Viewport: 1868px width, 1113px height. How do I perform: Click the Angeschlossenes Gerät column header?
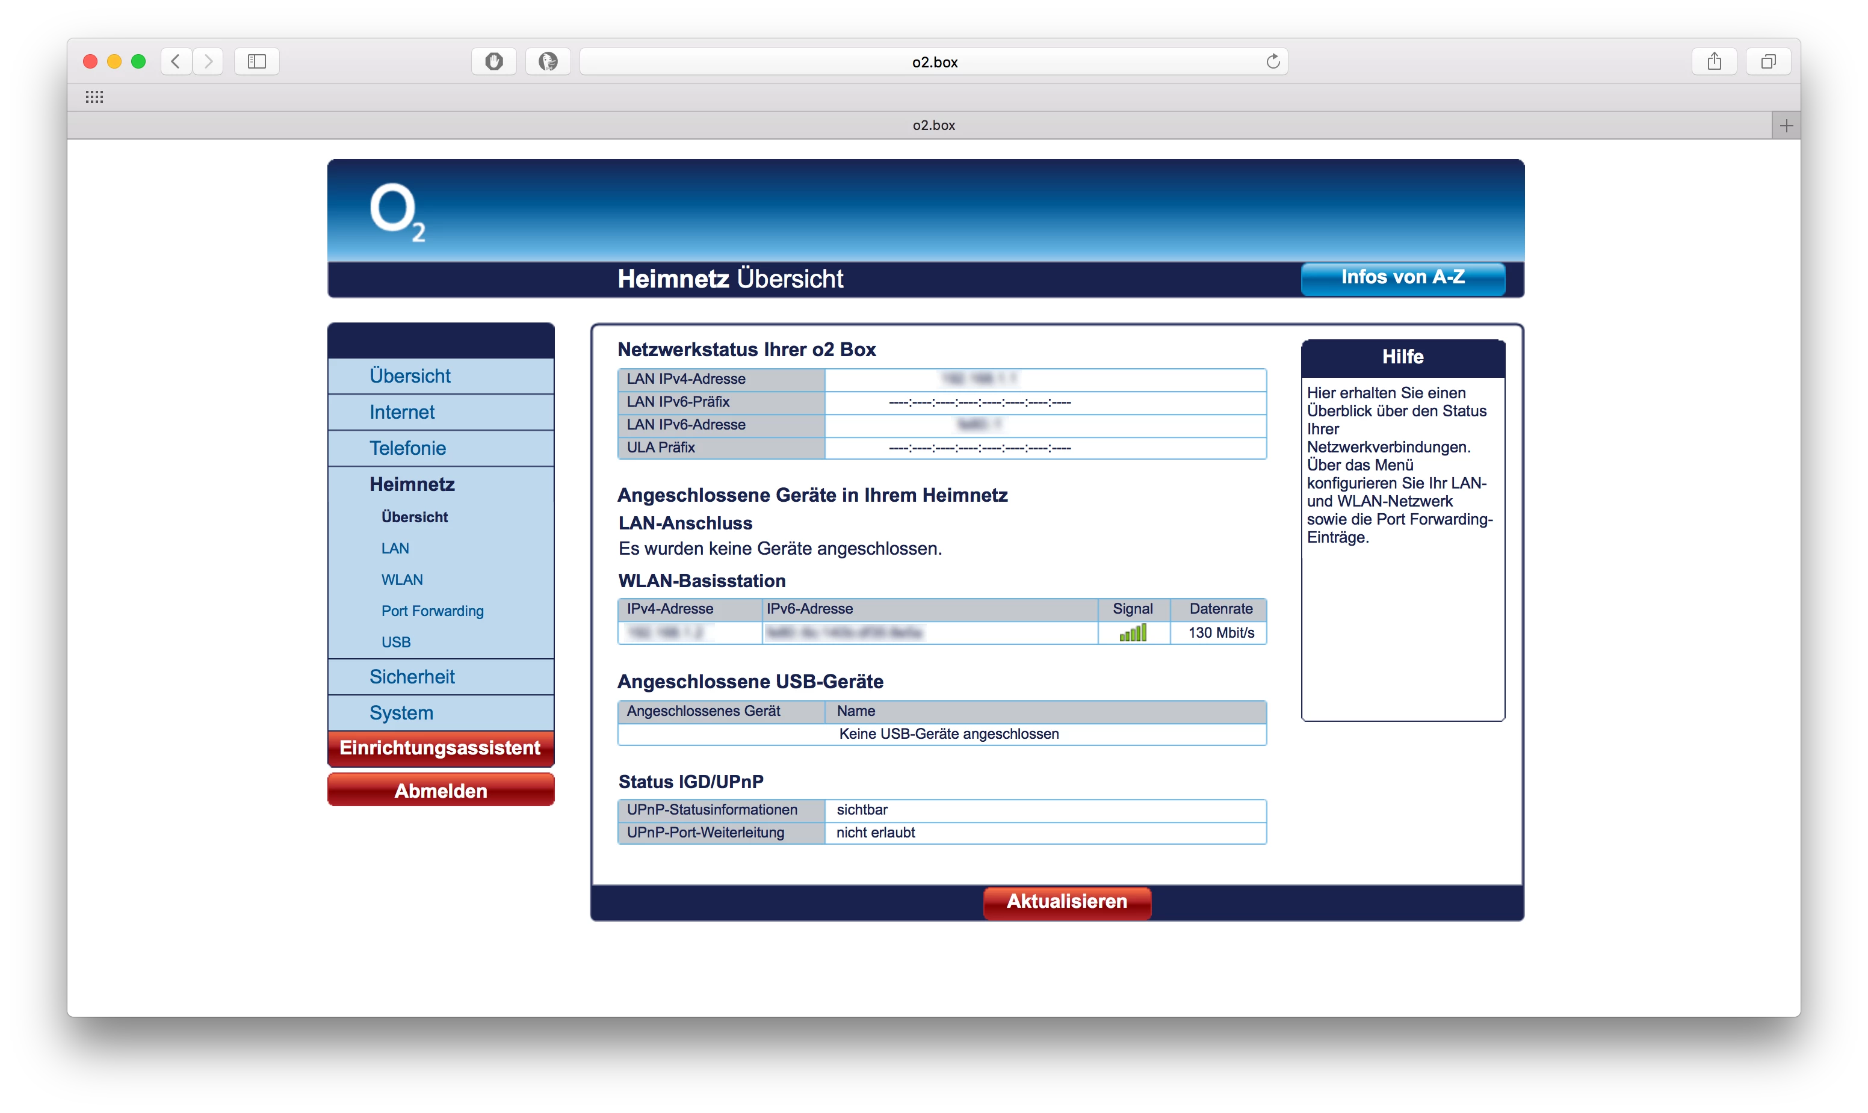tap(721, 711)
